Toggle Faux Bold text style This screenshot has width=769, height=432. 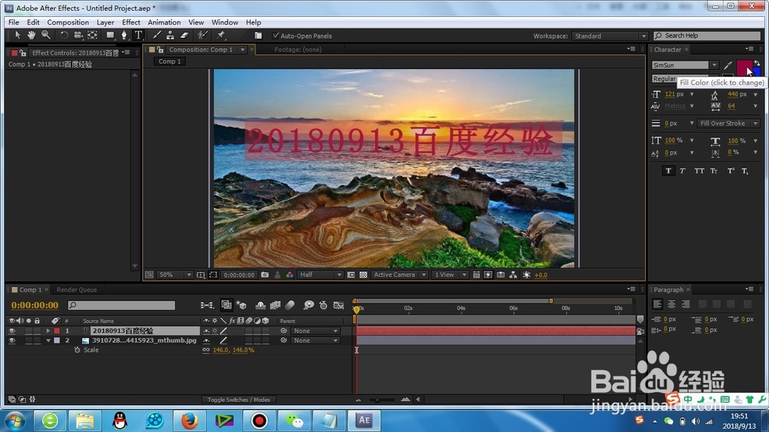point(668,171)
